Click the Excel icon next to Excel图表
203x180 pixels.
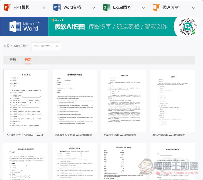(107, 7)
